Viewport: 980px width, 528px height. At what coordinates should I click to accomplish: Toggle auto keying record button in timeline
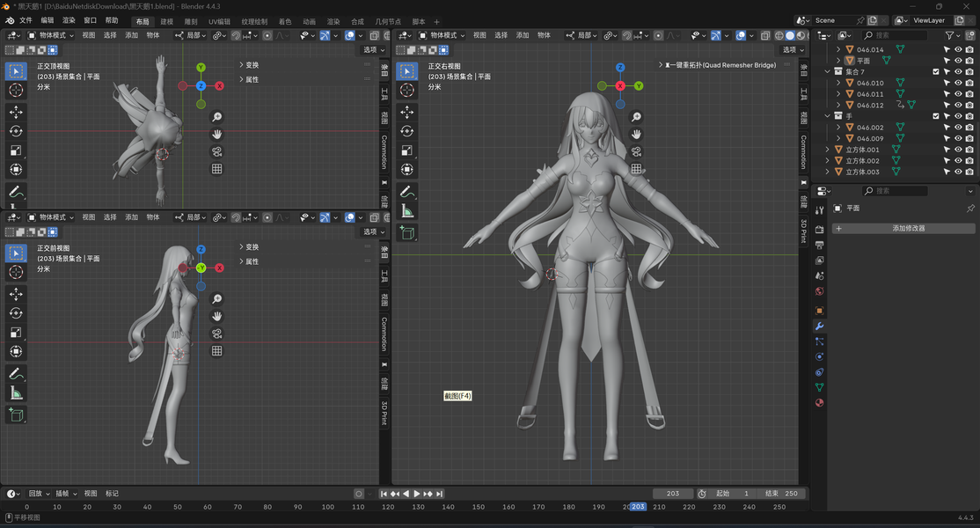tap(359, 494)
